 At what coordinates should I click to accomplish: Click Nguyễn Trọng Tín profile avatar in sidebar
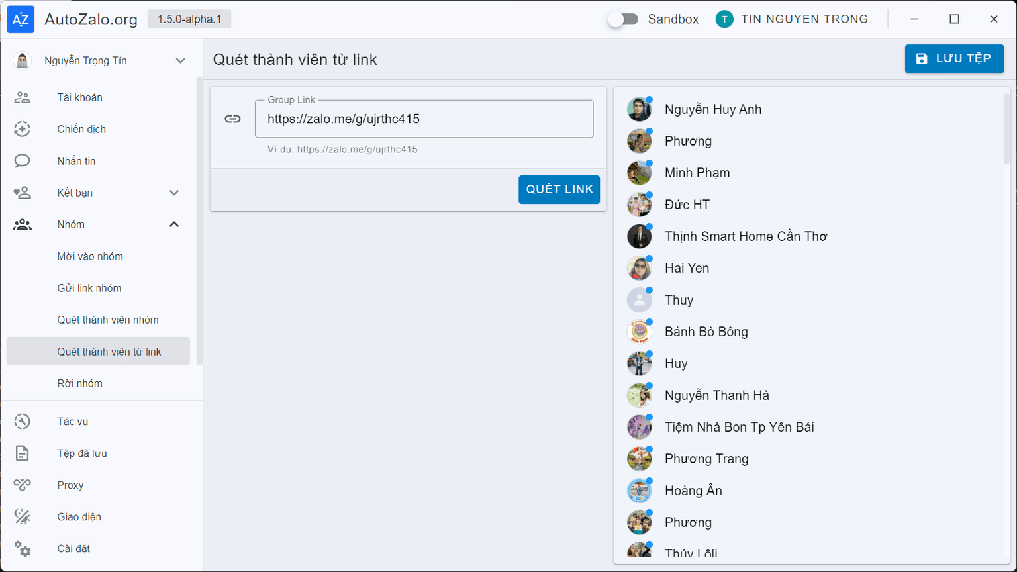click(x=23, y=60)
